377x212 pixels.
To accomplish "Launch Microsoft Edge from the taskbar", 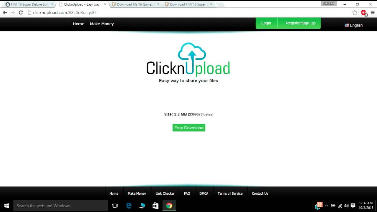I will point(129,206).
